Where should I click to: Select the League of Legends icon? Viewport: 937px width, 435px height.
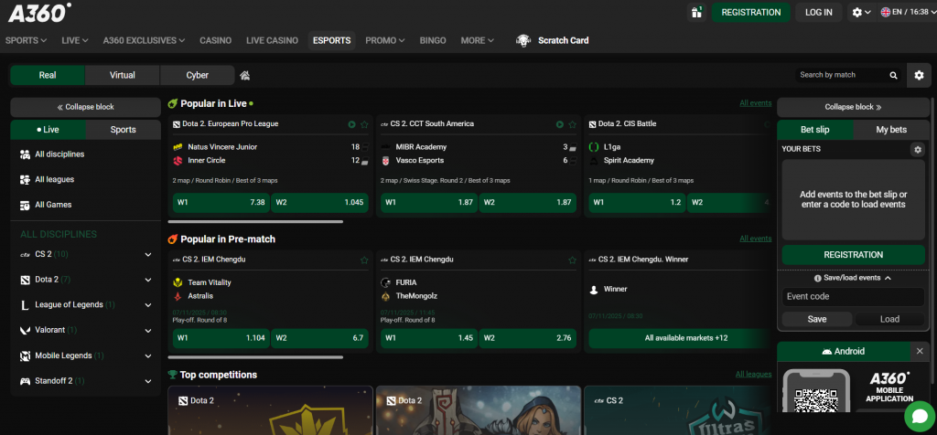[x=25, y=305]
